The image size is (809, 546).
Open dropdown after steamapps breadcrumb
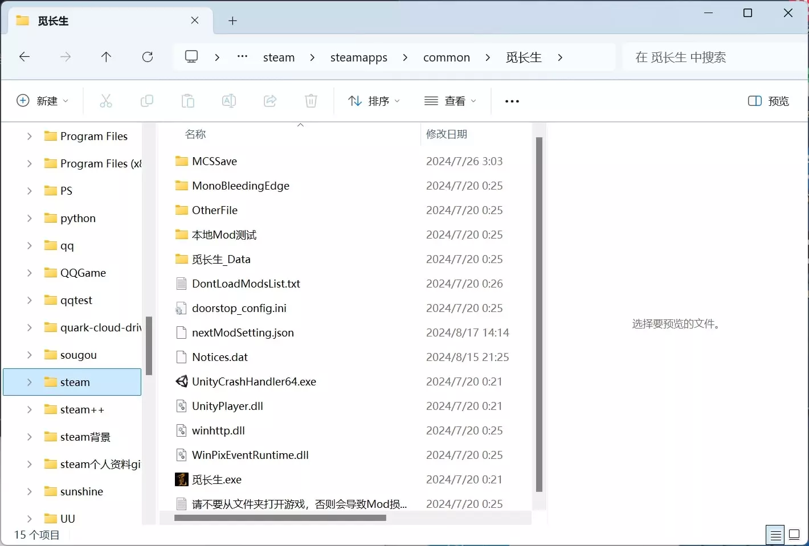[x=405, y=57]
